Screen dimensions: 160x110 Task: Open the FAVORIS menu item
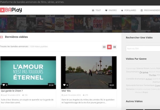click(111, 10)
